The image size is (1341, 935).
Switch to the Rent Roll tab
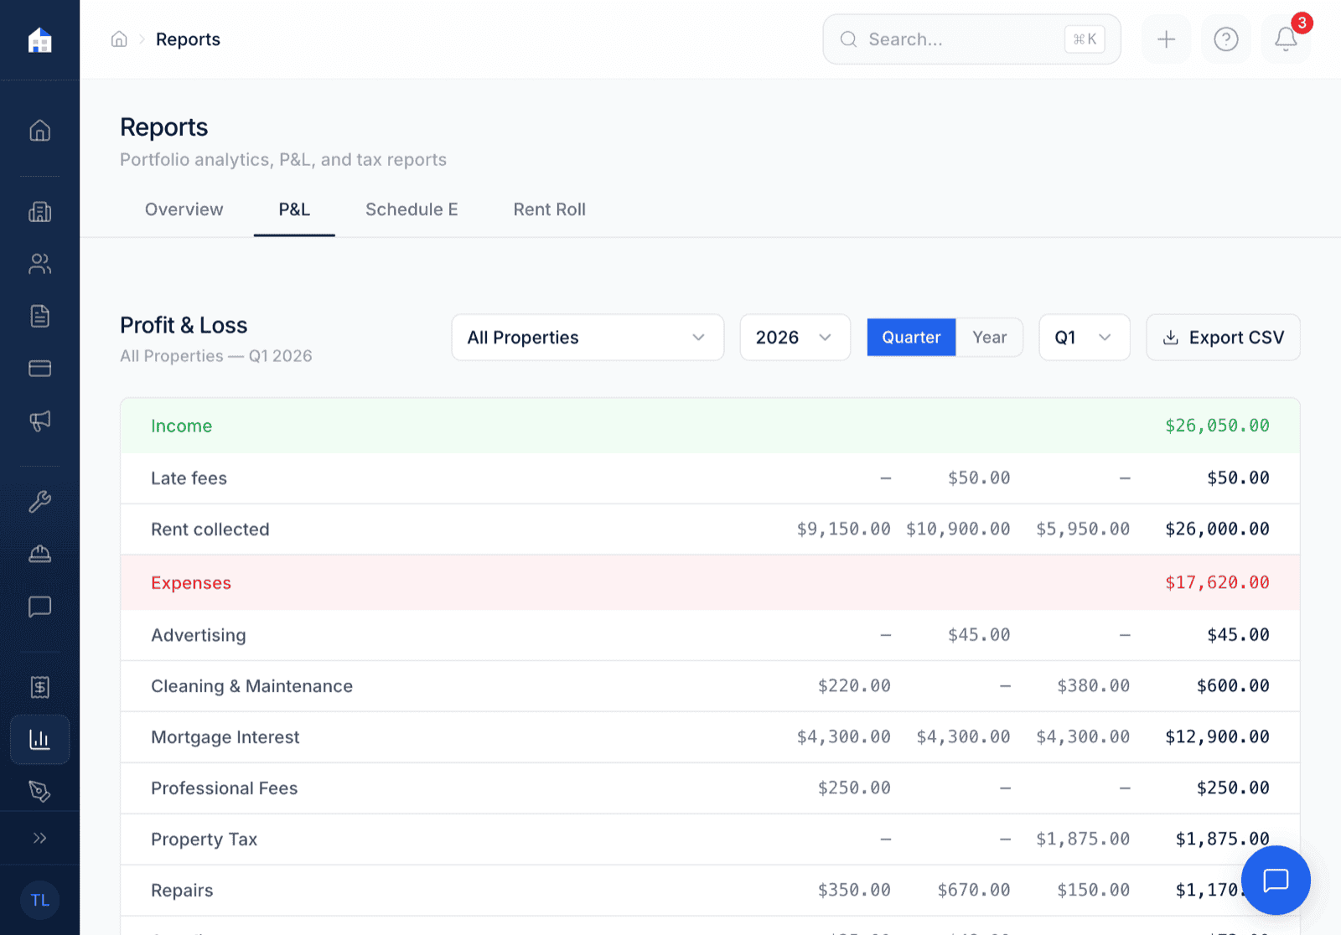(549, 209)
